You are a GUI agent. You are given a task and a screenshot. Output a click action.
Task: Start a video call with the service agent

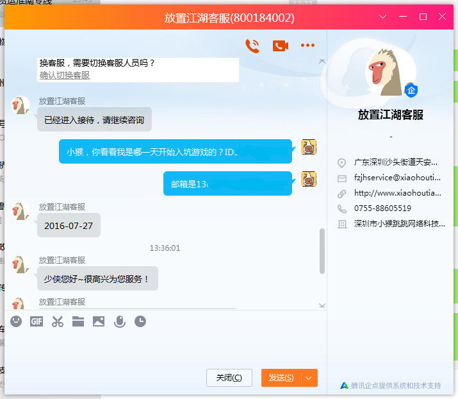click(x=280, y=46)
